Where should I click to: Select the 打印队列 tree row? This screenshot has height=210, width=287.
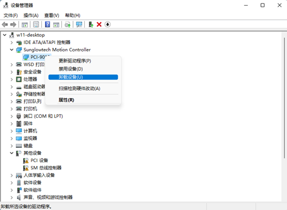[32, 102]
